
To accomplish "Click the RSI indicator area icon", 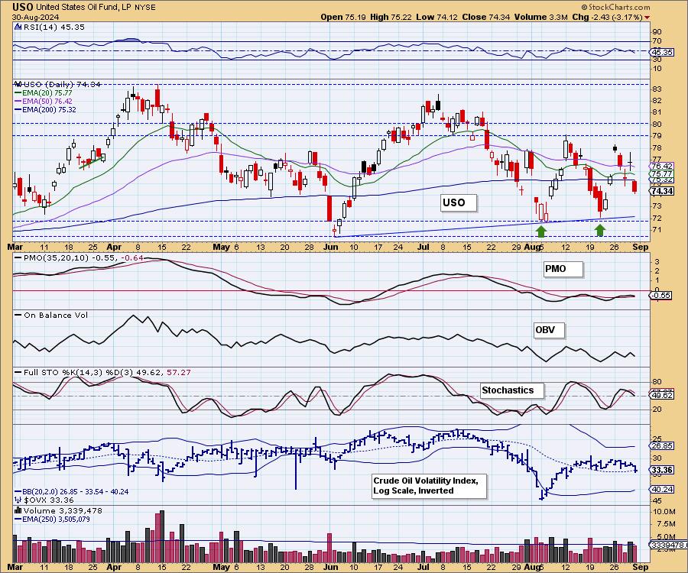I will click(18, 27).
